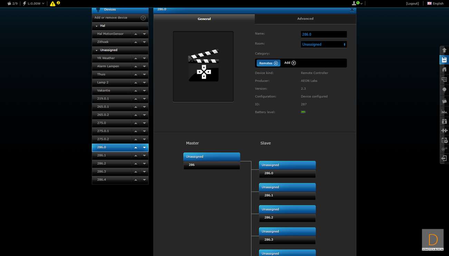Click the save icon in right sidebar
This screenshot has width=449, height=256.
[444, 60]
